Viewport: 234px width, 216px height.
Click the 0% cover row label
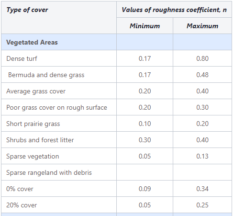pyautogui.click(x=20, y=189)
